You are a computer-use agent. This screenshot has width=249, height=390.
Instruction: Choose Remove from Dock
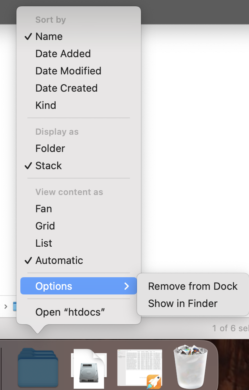(193, 286)
